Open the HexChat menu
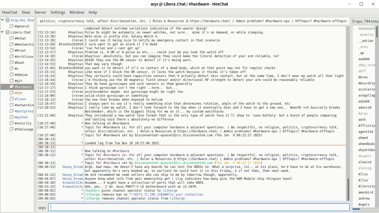The width and height of the screenshot is (379, 213). (10, 12)
